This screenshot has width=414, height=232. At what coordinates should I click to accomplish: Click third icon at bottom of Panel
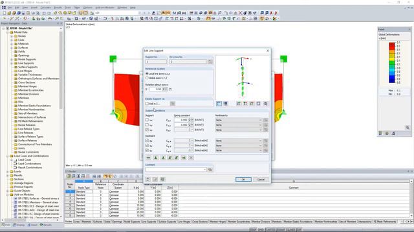tap(393, 133)
